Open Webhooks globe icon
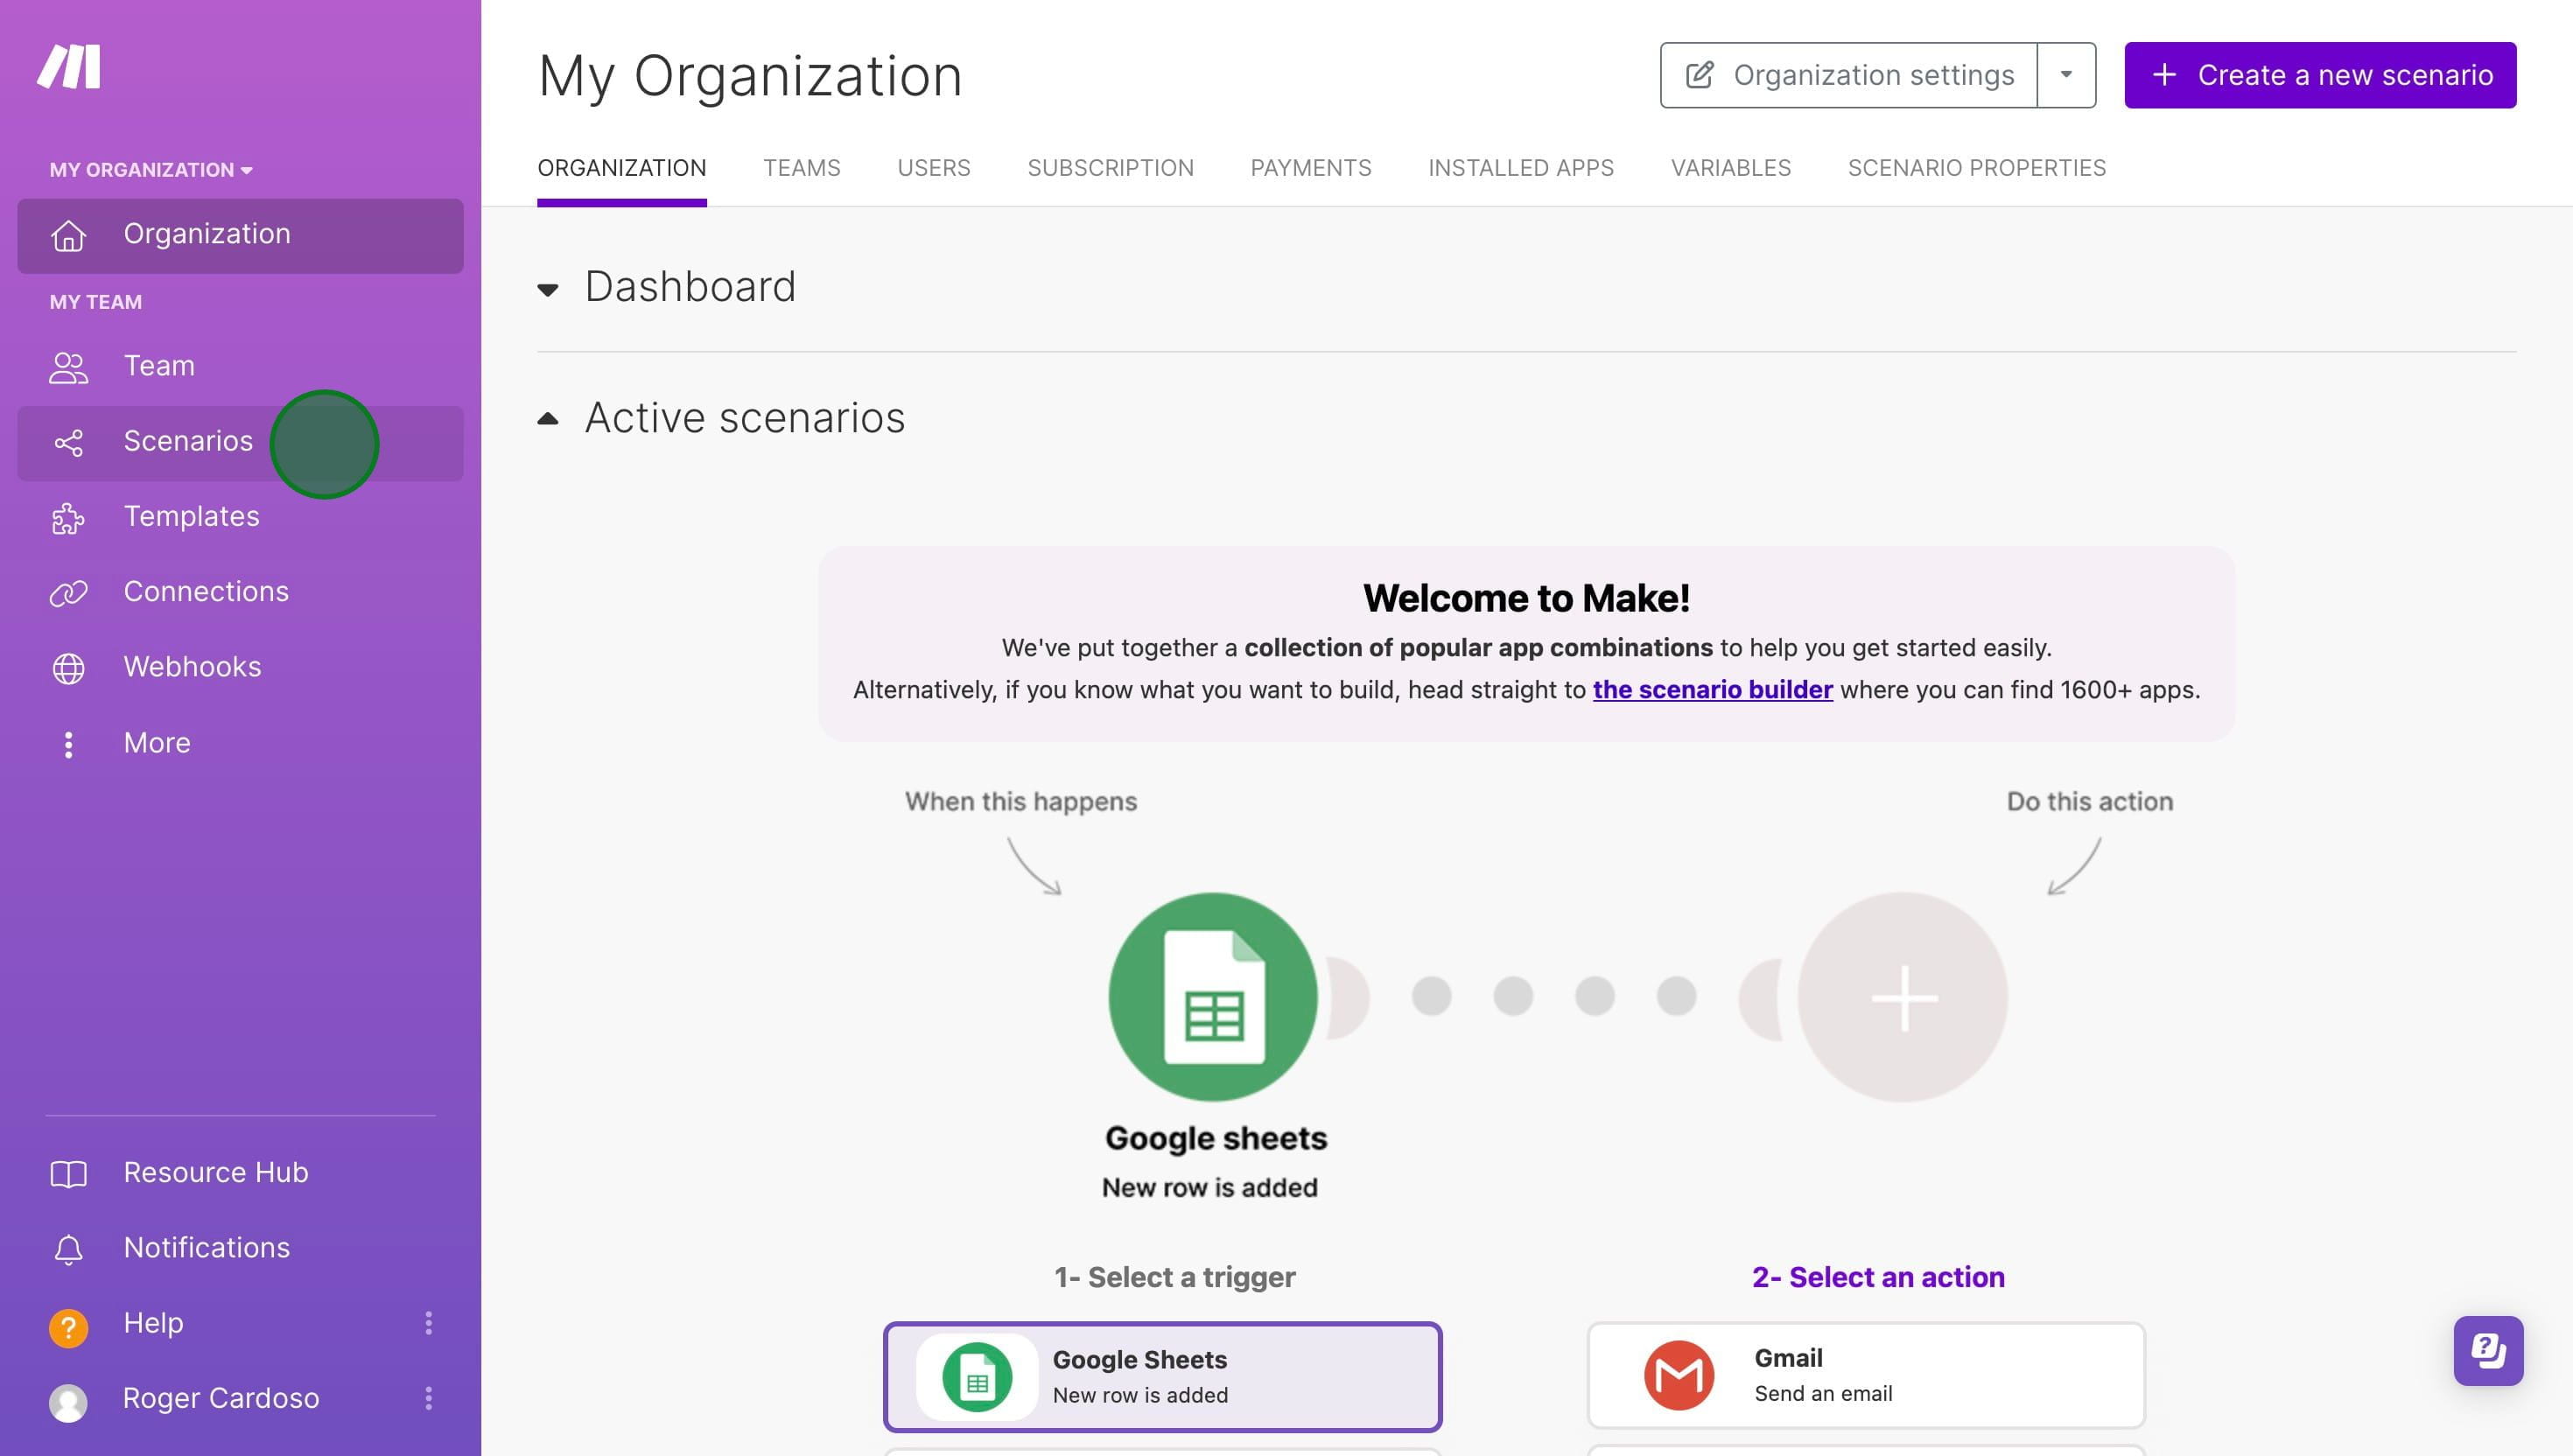This screenshot has width=2573, height=1456. 68,668
